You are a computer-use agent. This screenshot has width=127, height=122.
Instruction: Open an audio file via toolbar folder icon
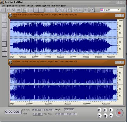coord(8,10)
